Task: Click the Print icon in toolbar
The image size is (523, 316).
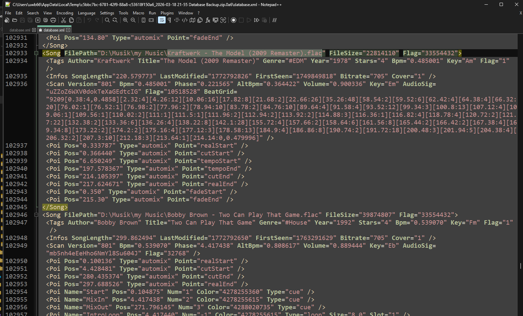Action: click(53, 20)
